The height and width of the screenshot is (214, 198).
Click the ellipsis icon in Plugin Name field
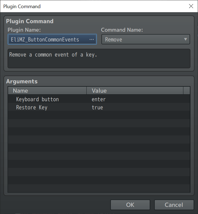coord(92,40)
